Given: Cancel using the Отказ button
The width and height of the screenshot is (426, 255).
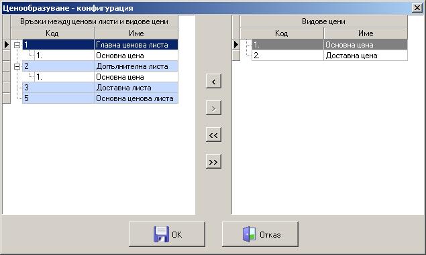Looking at the screenshot, I should point(260,234).
